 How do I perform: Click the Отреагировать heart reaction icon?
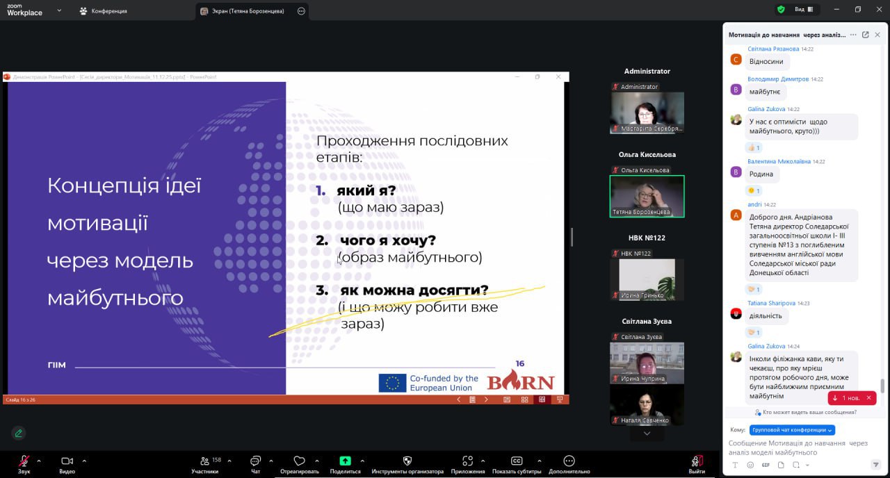coord(300,461)
